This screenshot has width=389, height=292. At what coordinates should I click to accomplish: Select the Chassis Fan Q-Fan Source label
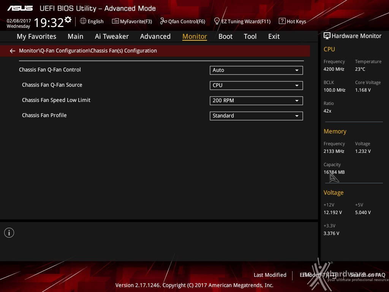(x=52, y=85)
